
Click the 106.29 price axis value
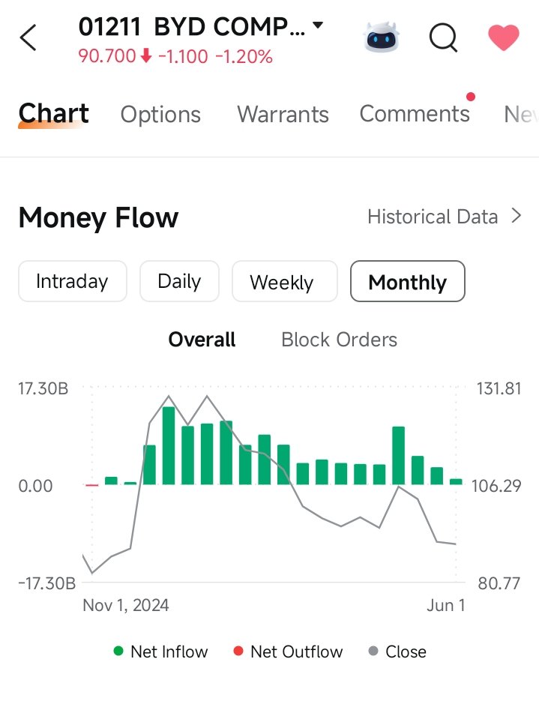[496, 486]
